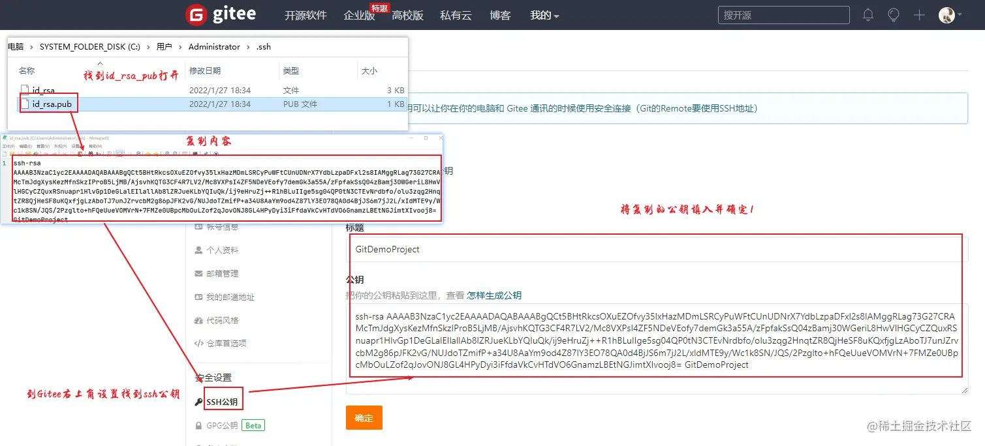985x446 pixels.
Task: Open 设置(S) menu in Notepad3
Action: [78, 146]
